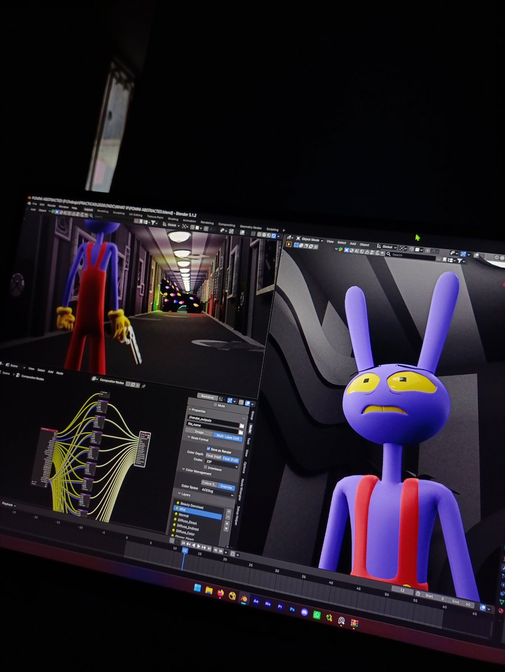
Task: Open the Rendering workspace tab
Action: pos(207,222)
